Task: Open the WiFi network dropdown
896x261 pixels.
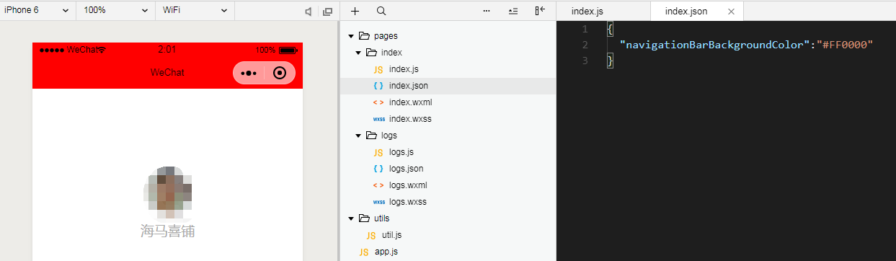Action: (x=195, y=11)
